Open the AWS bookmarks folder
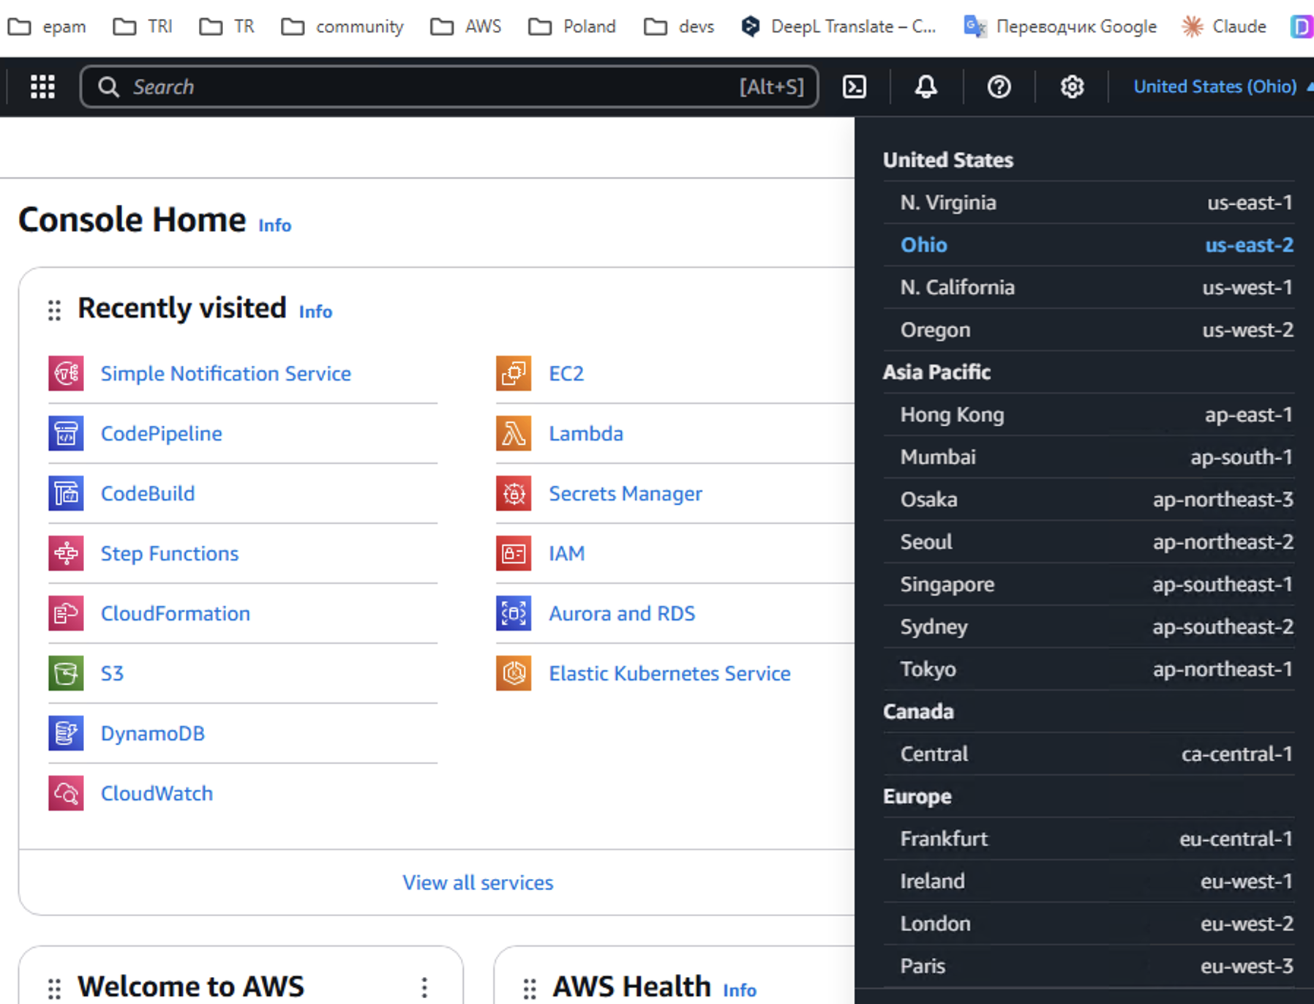This screenshot has width=1314, height=1004. point(466,26)
